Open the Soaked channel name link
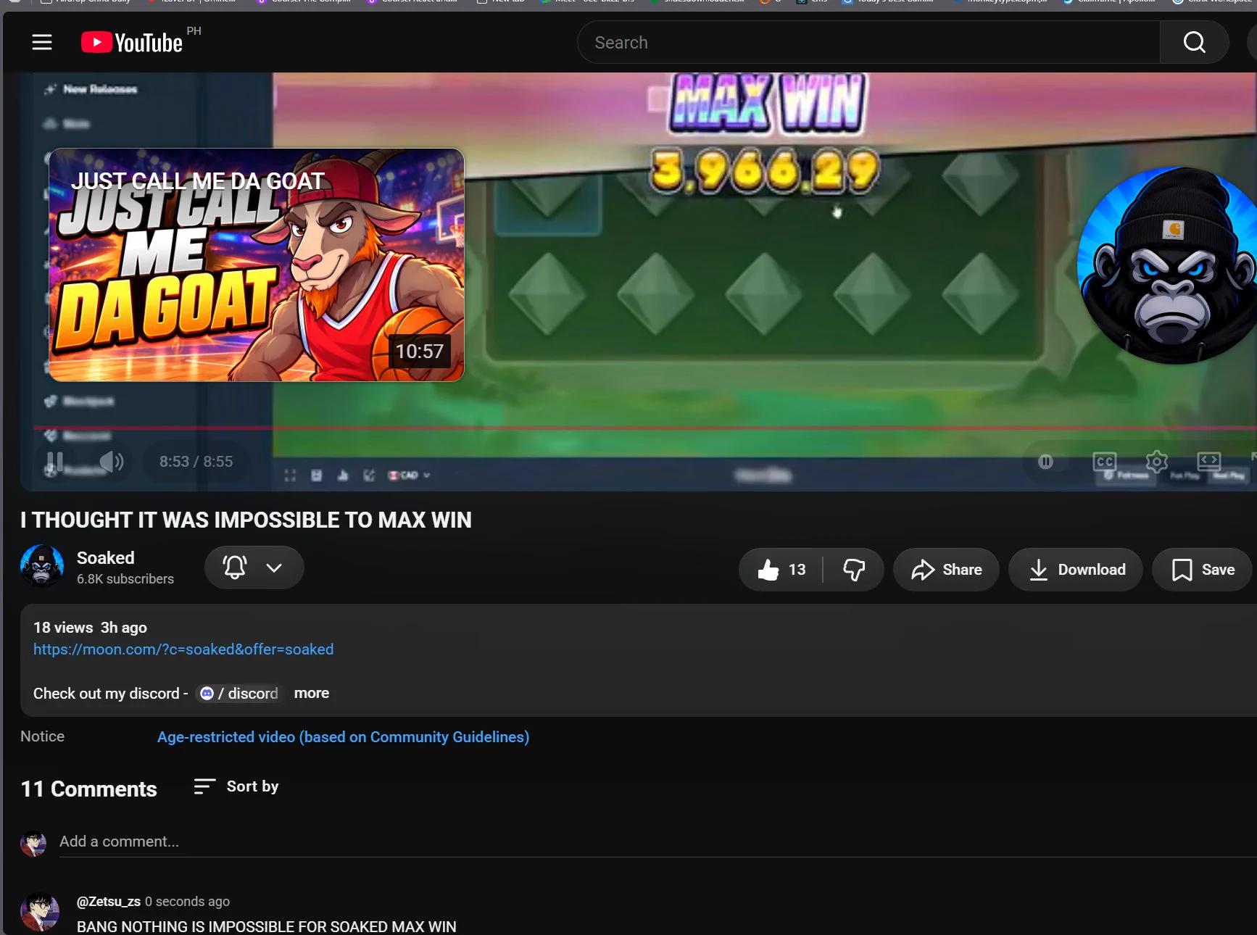Viewport: 1257px width, 935px height. pyautogui.click(x=106, y=558)
